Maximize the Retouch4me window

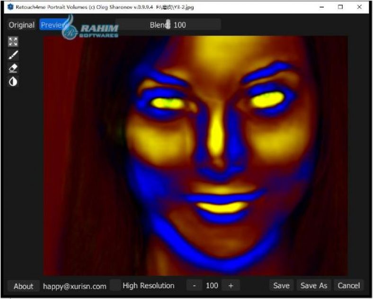pyautogui.click(x=340, y=7)
